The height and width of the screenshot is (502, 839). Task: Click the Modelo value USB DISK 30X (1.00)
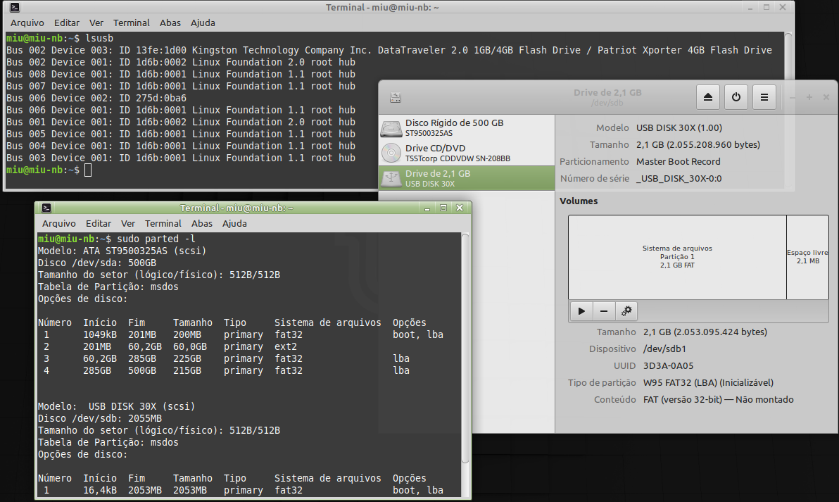point(679,128)
